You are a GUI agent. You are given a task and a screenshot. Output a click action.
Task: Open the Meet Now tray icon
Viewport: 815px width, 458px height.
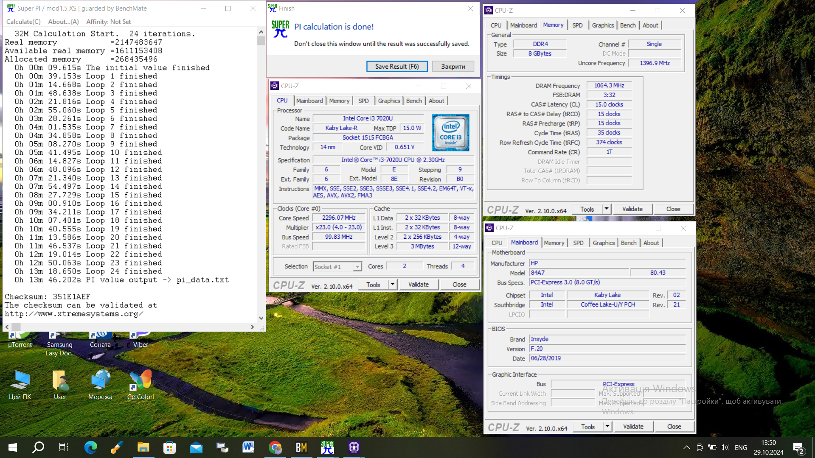pos(700,447)
